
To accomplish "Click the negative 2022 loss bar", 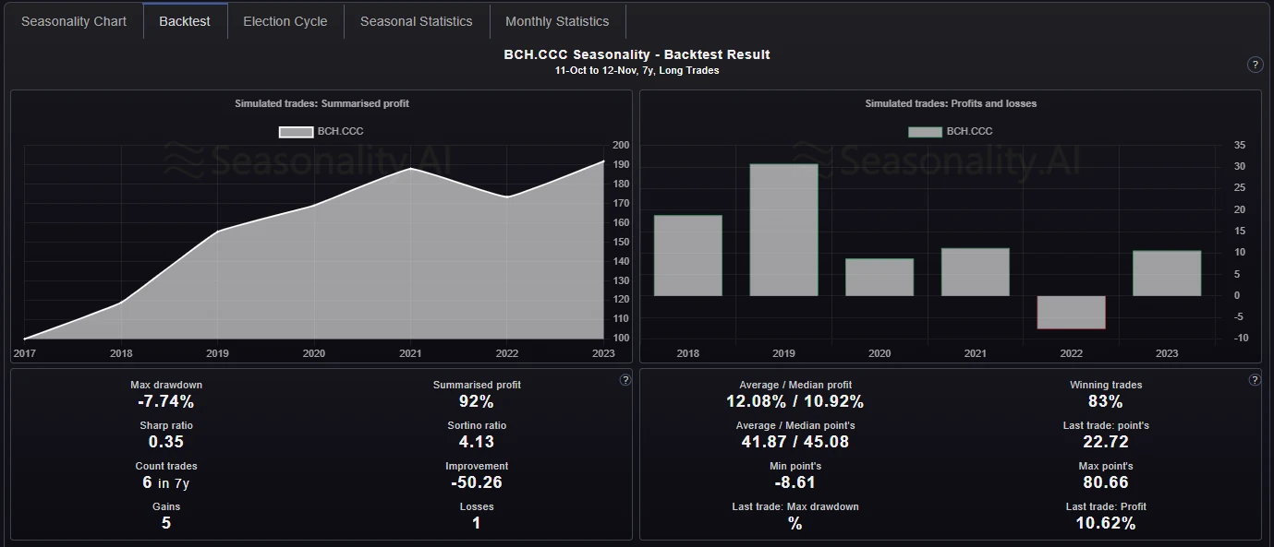I will click(x=1071, y=312).
